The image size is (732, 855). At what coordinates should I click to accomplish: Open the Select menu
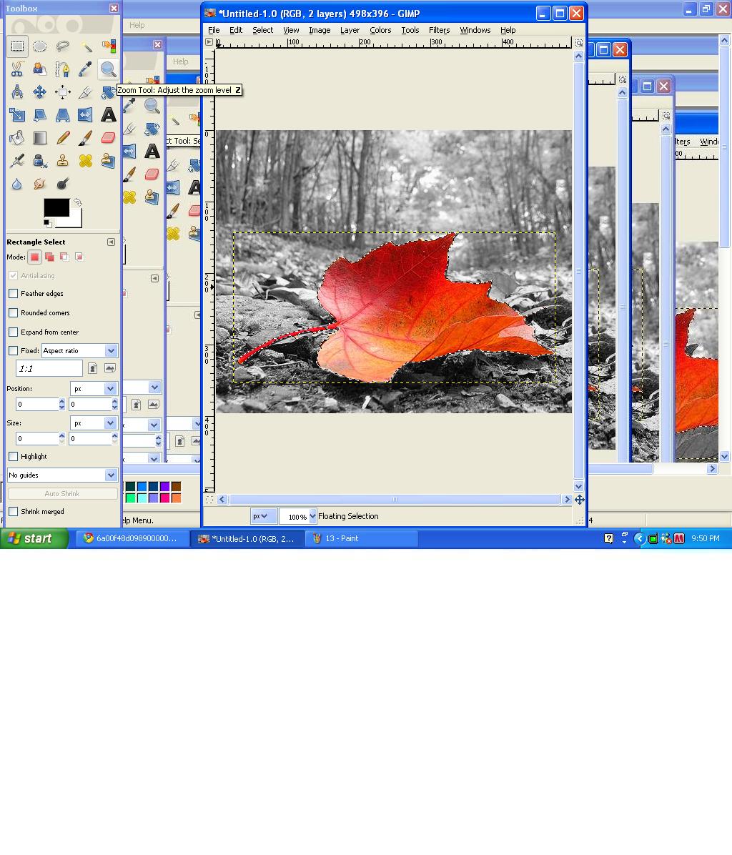click(x=263, y=30)
